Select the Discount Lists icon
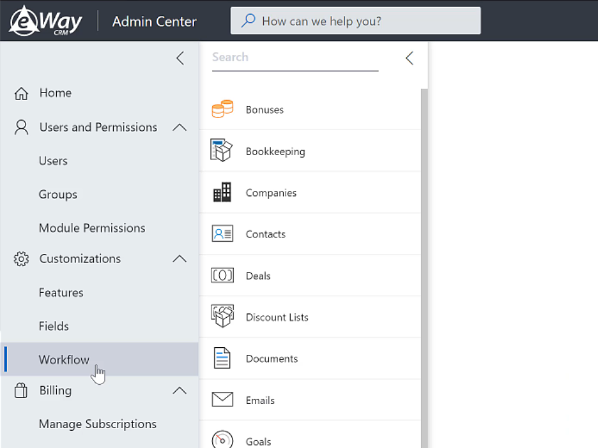The height and width of the screenshot is (448, 598). click(222, 316)
